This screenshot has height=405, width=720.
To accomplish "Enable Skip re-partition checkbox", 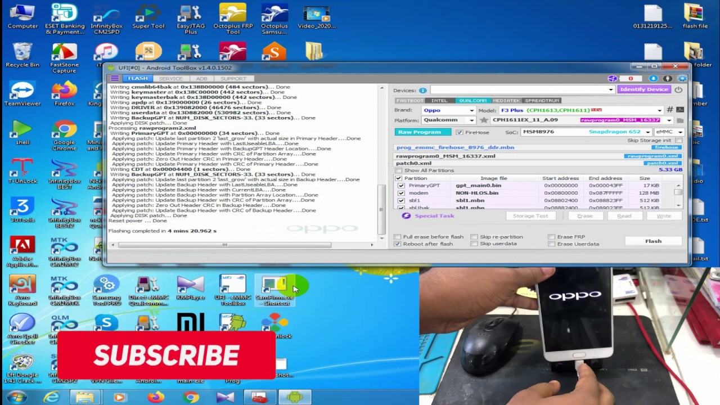I will click(x=474, y=237).
